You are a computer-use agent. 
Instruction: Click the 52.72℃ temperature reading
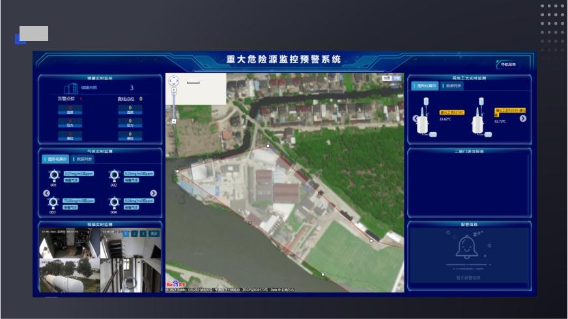point(500,122)
